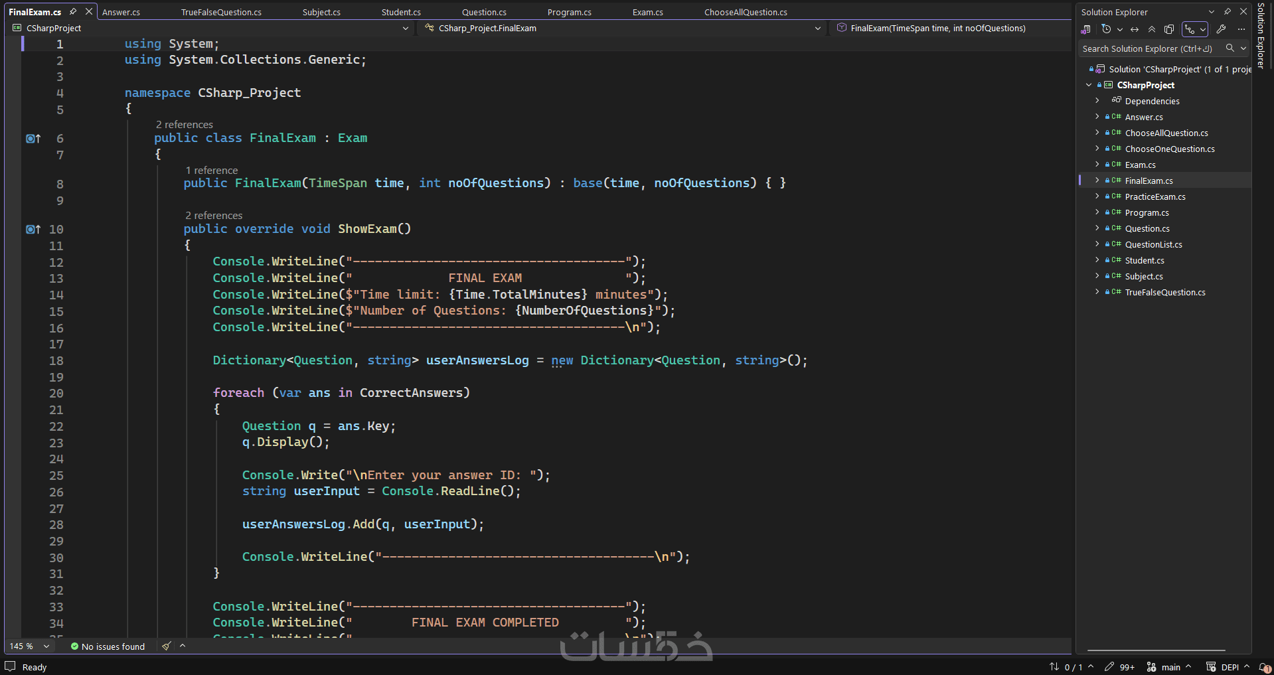Open the DEPI repository selector
This screenshot has width=1274, height=675.
pos(1228,667)
